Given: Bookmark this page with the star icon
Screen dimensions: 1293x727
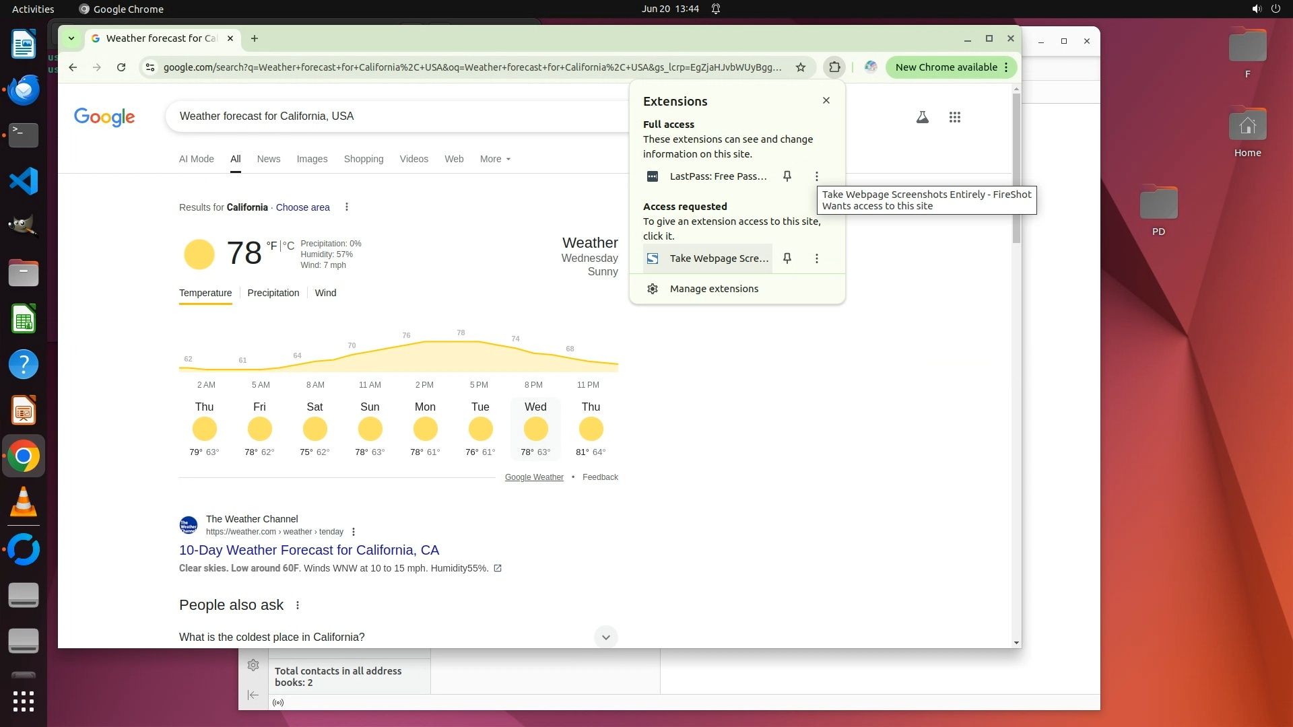Looking at the screenshot, I should pos(801,67).
